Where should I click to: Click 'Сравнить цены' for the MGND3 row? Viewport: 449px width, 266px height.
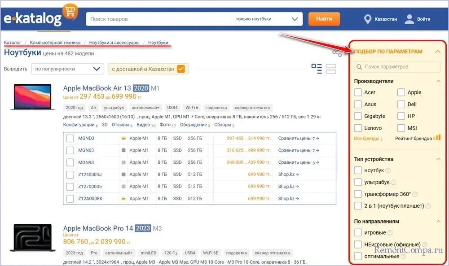click(299, 139)
